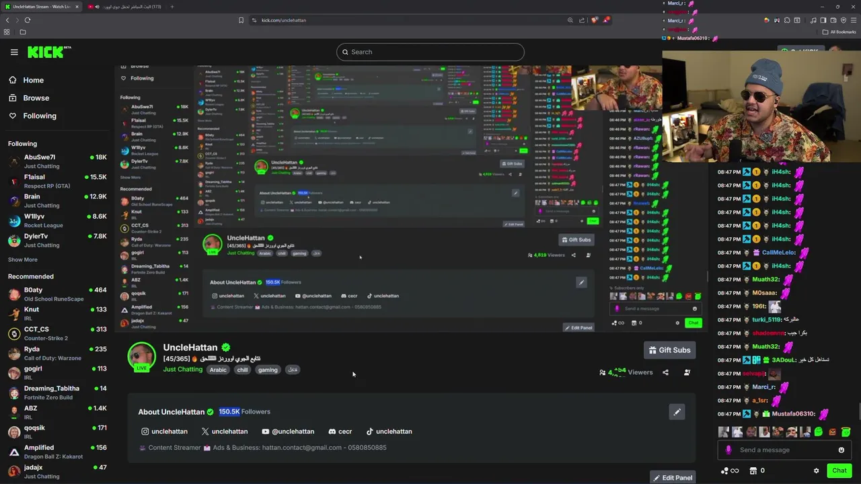The height and width of the screenshot is (484, 861).
Task: Open Knut IRL channel in the sidebar
Action: [58, 314]
